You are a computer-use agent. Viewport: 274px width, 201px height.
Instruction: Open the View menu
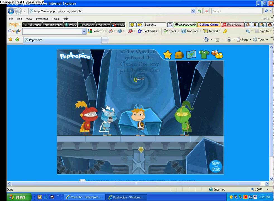tap(29, 19)
